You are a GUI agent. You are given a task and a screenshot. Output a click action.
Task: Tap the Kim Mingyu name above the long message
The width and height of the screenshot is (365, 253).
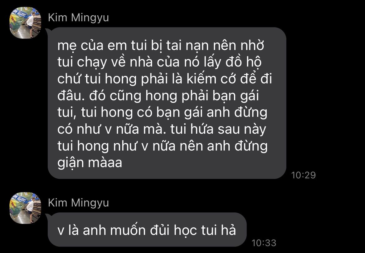[78, 18]
